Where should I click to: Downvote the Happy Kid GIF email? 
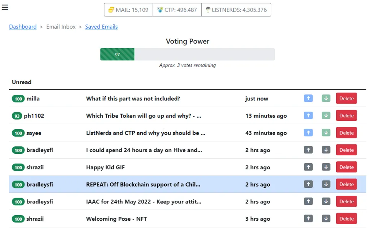coord(326,167)
